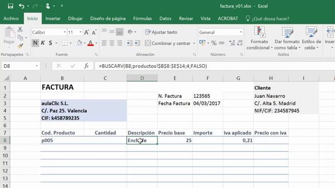Screen dimensions: 335x188
Task: Customize the Quick Access Toolbar arrow
Action: 62,6
